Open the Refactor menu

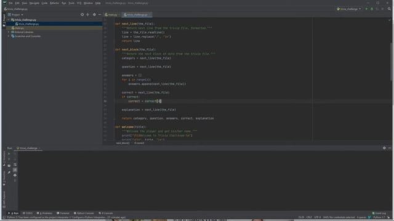[54, 3]
